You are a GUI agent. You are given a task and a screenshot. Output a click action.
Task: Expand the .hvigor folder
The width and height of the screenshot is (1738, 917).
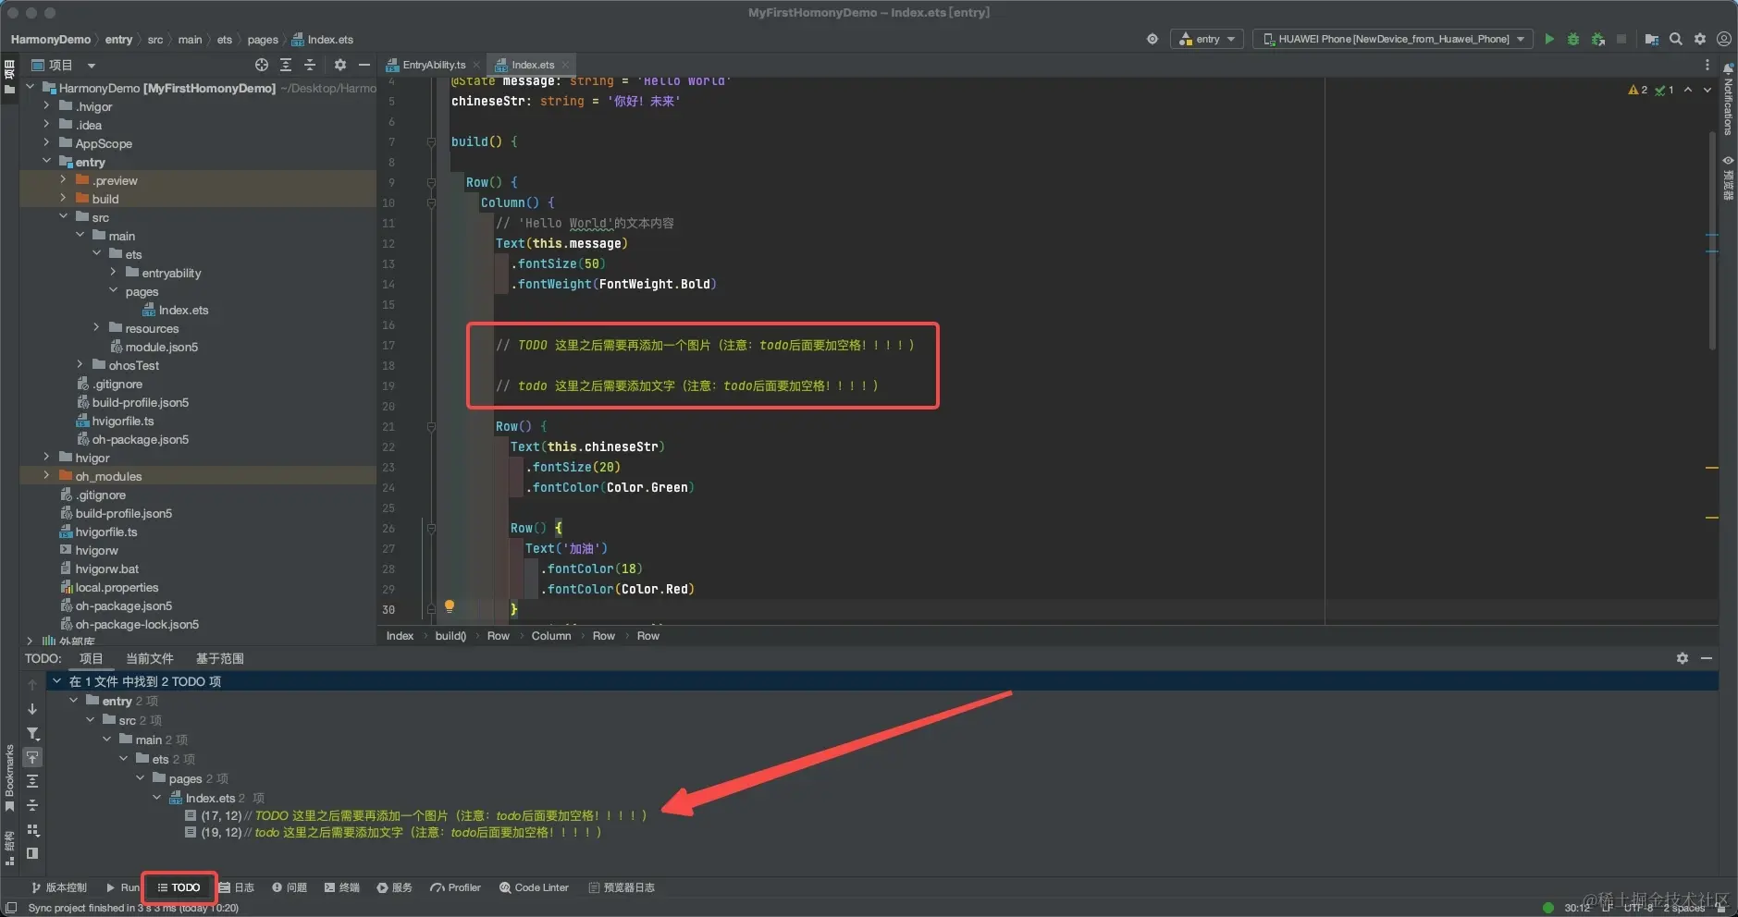point(46,106)
